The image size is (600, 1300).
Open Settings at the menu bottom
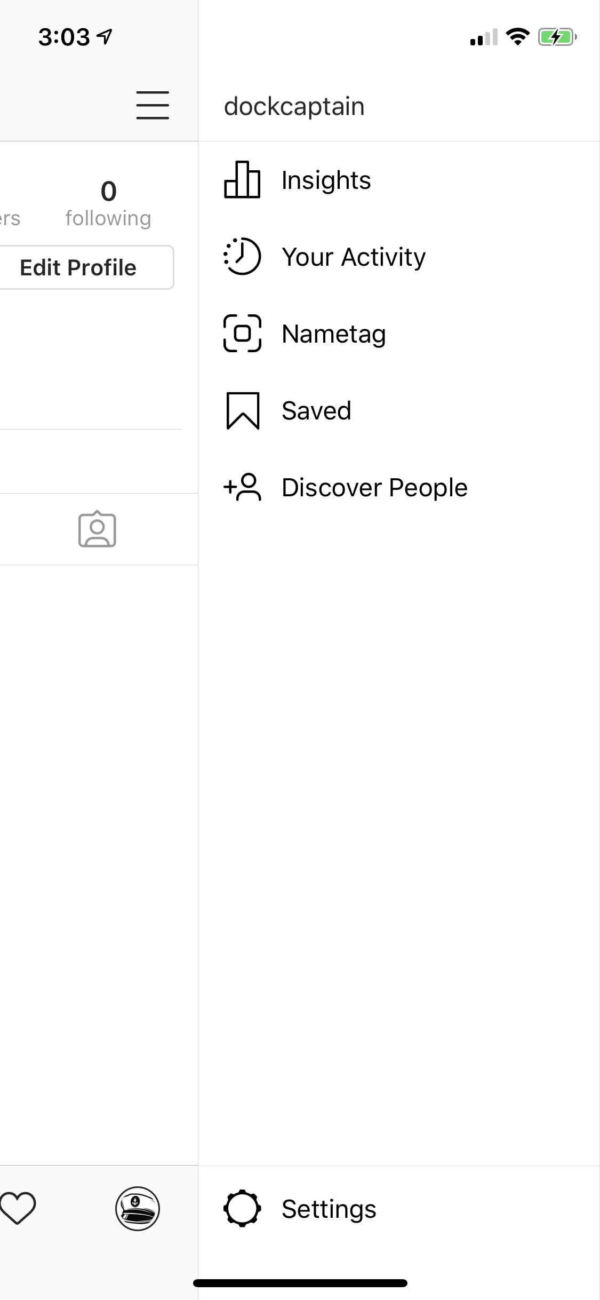pyautogui.click(x=329, y=1209)
